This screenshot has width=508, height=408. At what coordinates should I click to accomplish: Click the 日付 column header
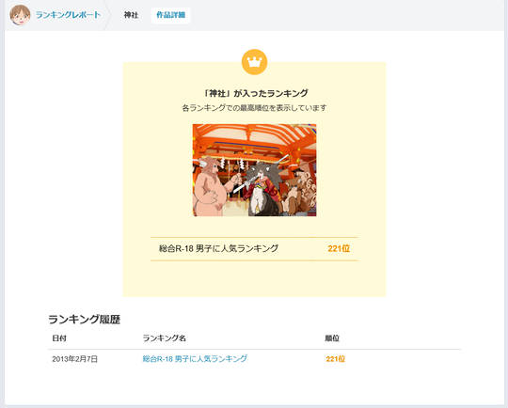(59, 338)
